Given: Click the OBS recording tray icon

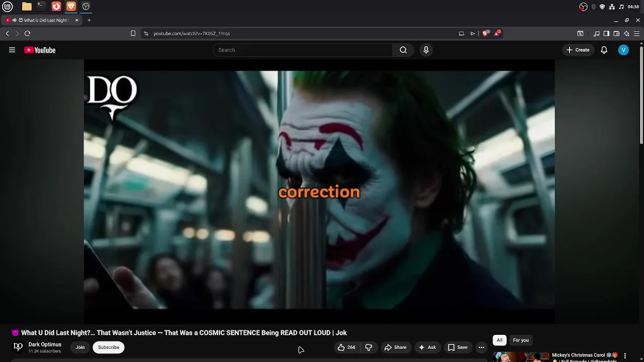Looking at the screenshot, I should [x=584, y=7].
